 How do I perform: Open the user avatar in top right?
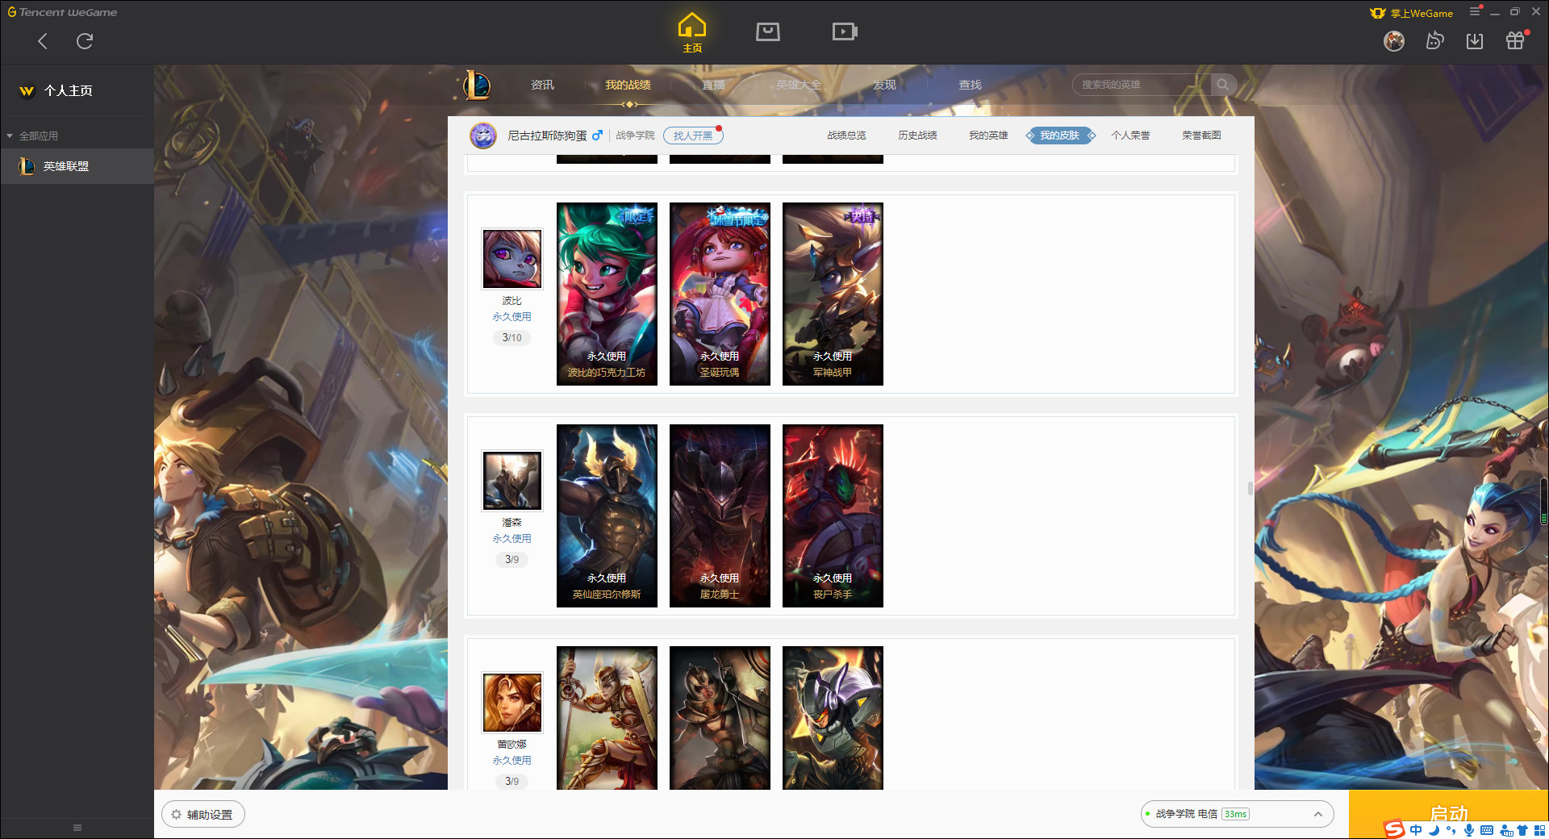pos(1394,40)
